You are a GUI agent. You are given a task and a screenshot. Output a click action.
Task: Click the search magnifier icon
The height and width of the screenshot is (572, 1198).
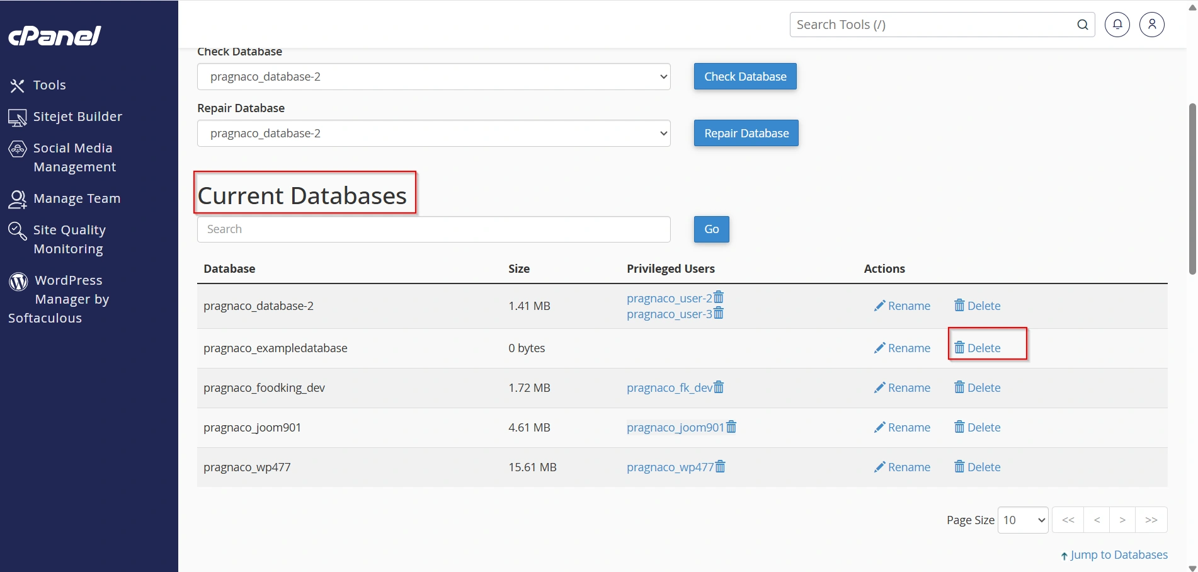pos(1083,25)
